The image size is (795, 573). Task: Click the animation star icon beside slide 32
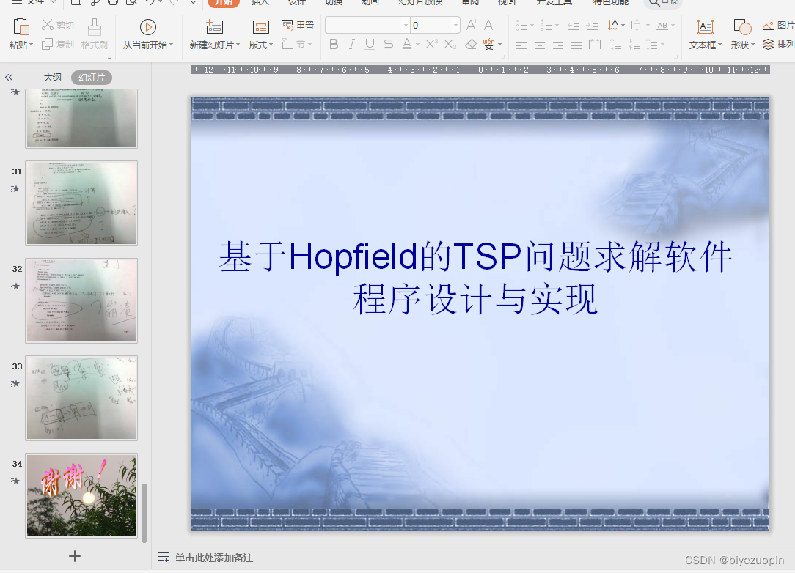tap(15, 286)
